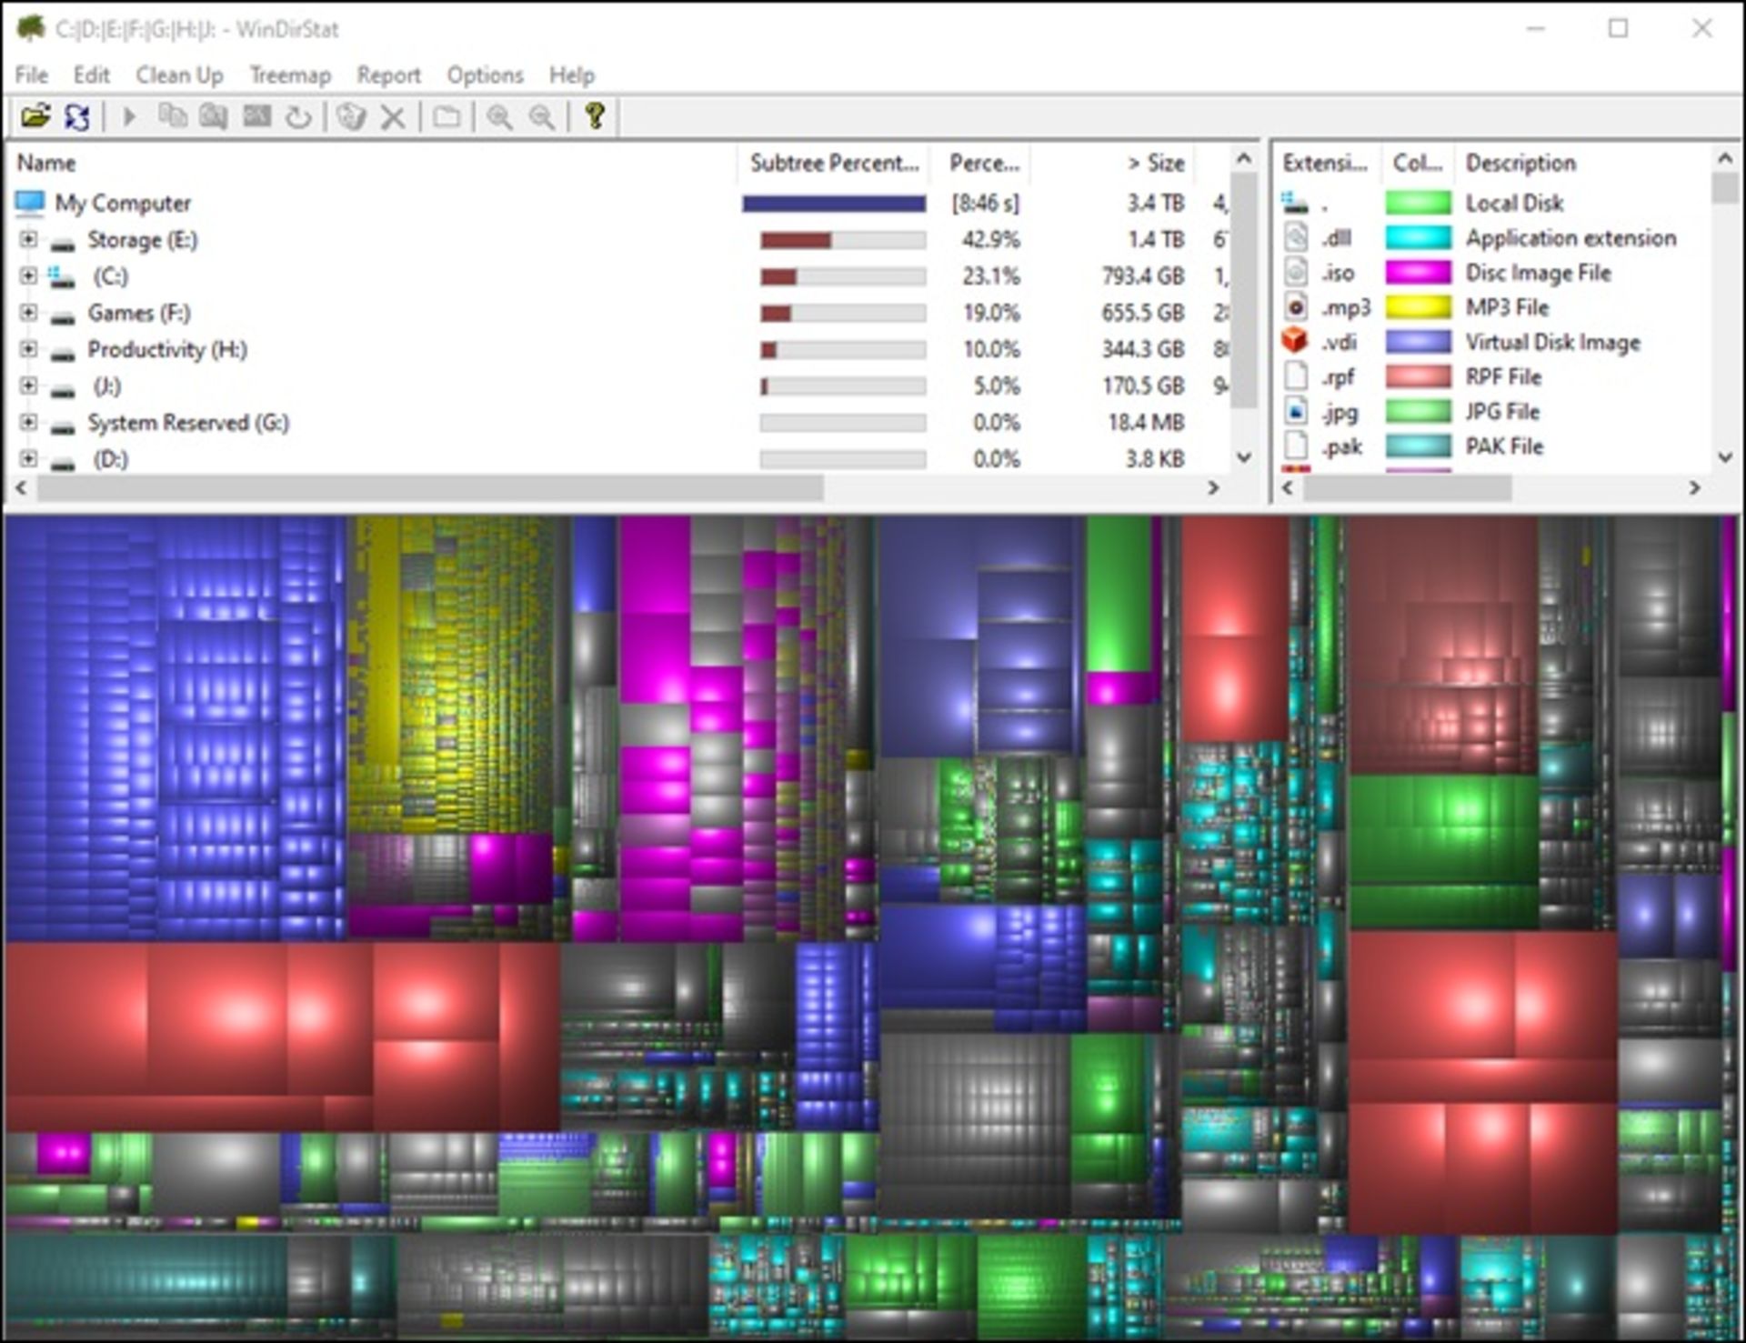Click the yellow question mark Help icon
The image size is (1746, 1343).
pos(595,116)
